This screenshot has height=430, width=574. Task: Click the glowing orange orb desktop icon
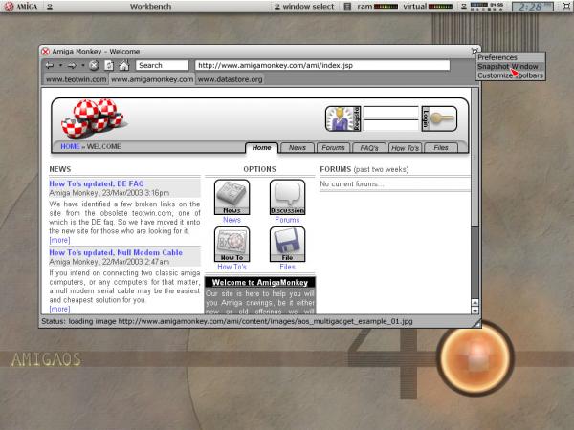coord(475,357)
